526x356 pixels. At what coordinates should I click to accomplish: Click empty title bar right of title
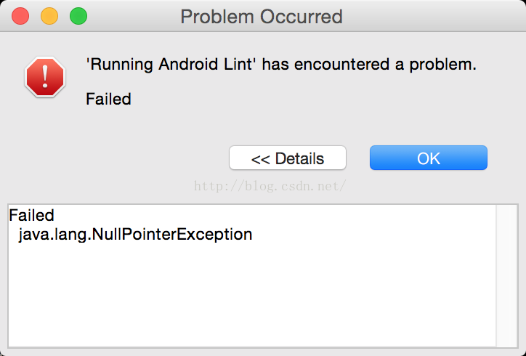coord(433,16)
